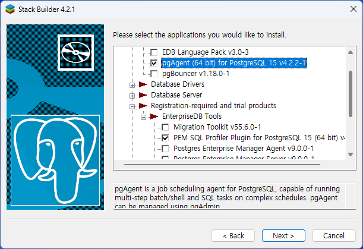363x249 pixels.
Task: Click the red arrow beside Registration-required and trial products
Action: click(143, 106)
